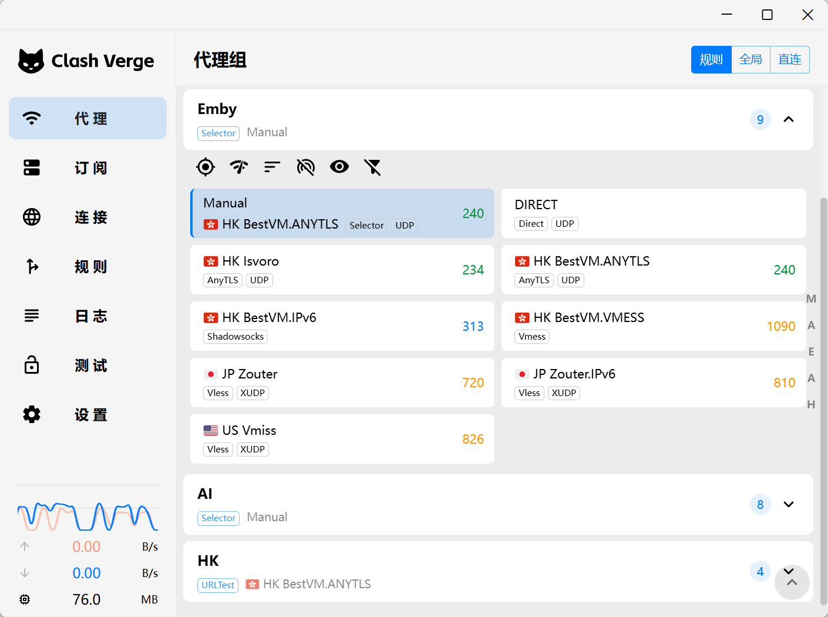Click the Clash Verge cat logo

[31, 61]
